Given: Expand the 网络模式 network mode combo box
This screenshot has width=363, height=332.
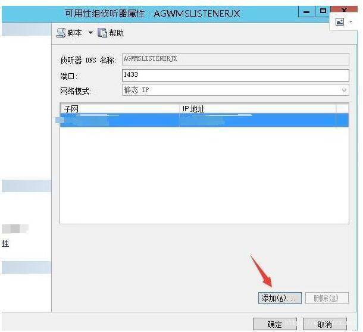Looking at the screenshot, I should pyautogui.click(x=236, y=90).
